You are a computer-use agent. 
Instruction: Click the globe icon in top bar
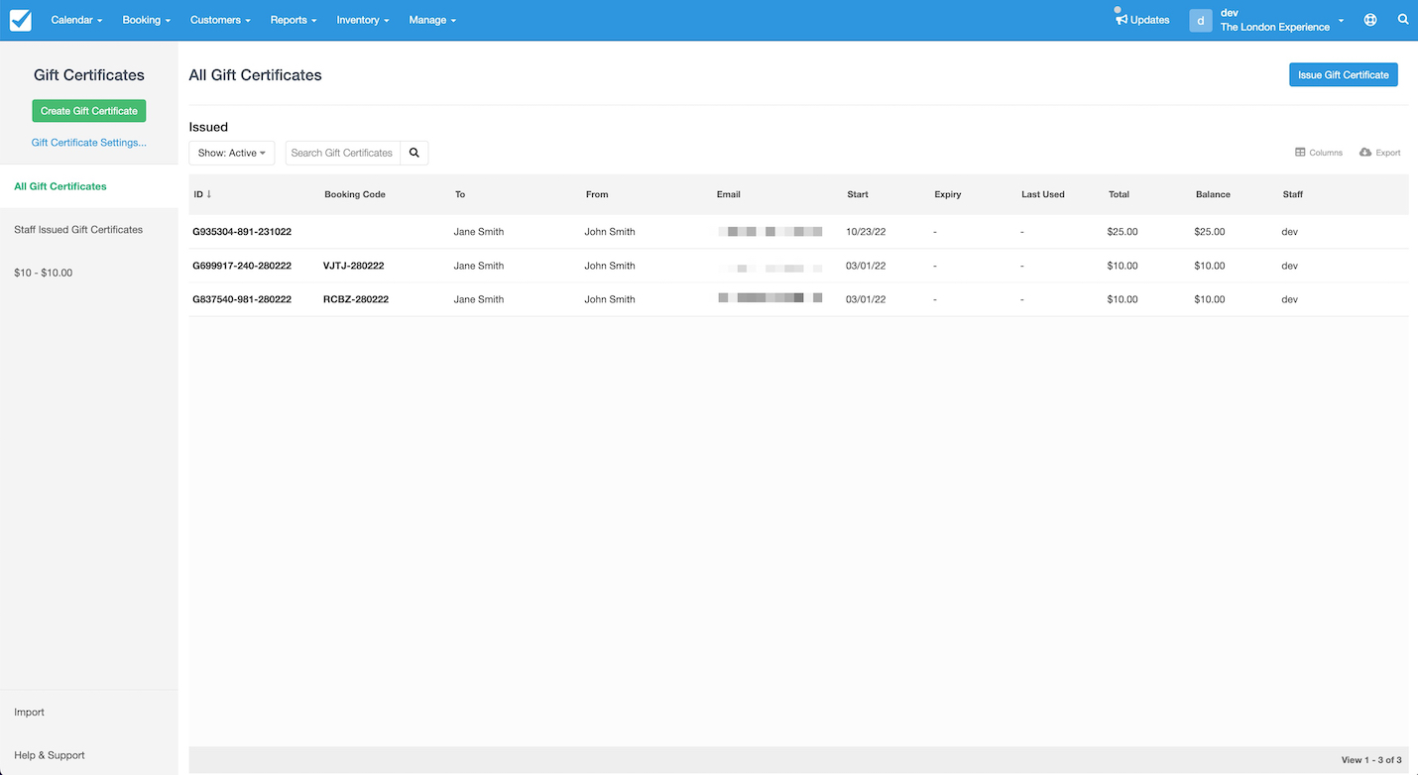click(1370, 20)
